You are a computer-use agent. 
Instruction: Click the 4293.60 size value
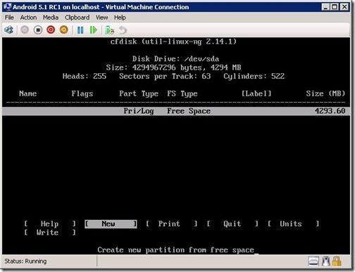330,111
